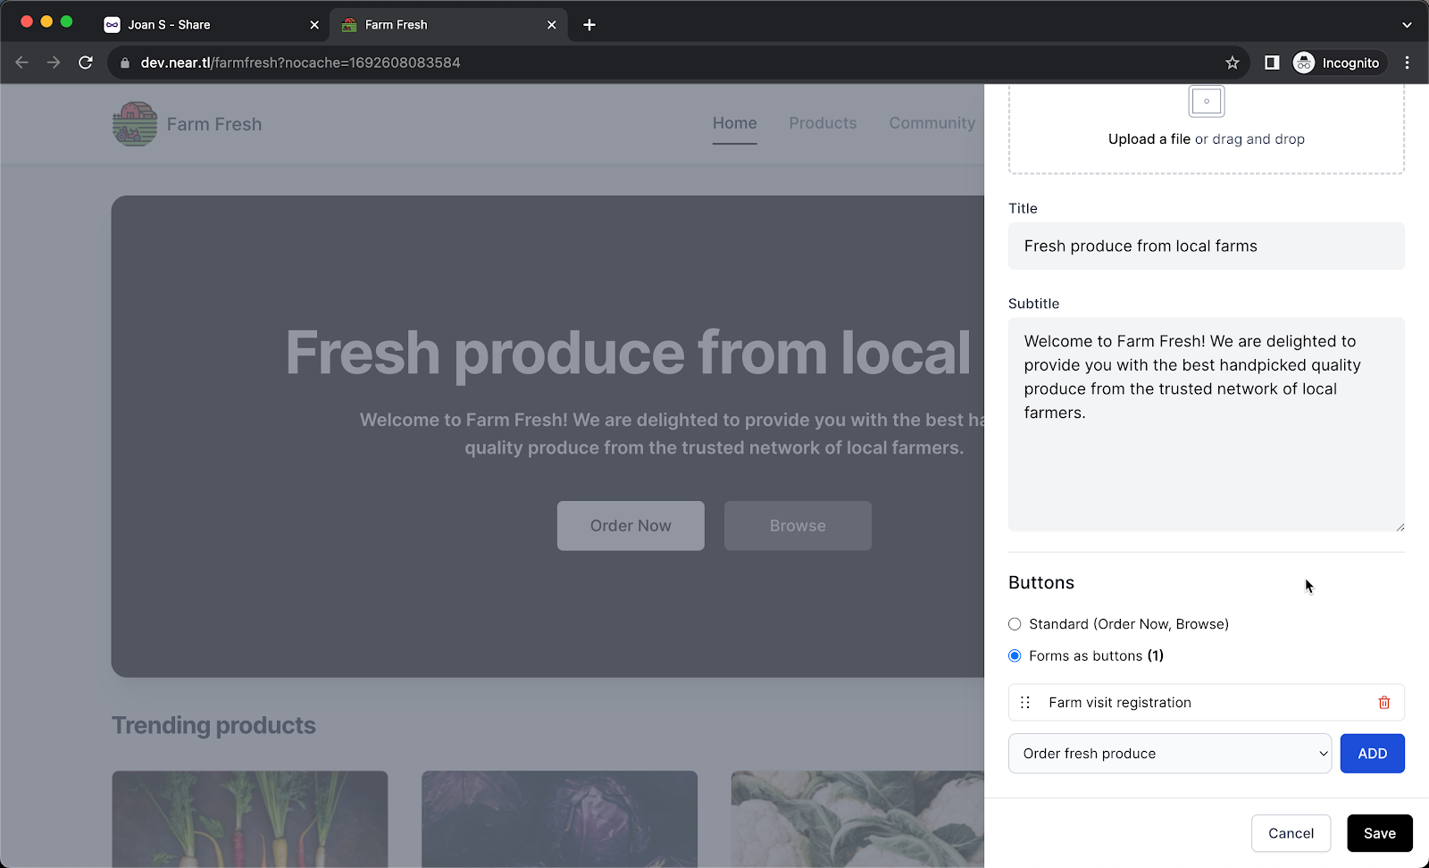Grab the drag handle for Farm visit registration

pyautogui.click(x=1025, y=703)
